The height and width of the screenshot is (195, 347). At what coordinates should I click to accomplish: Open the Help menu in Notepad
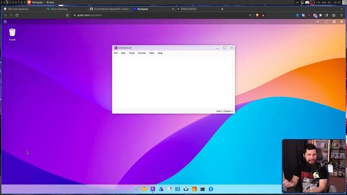(160, 53)
